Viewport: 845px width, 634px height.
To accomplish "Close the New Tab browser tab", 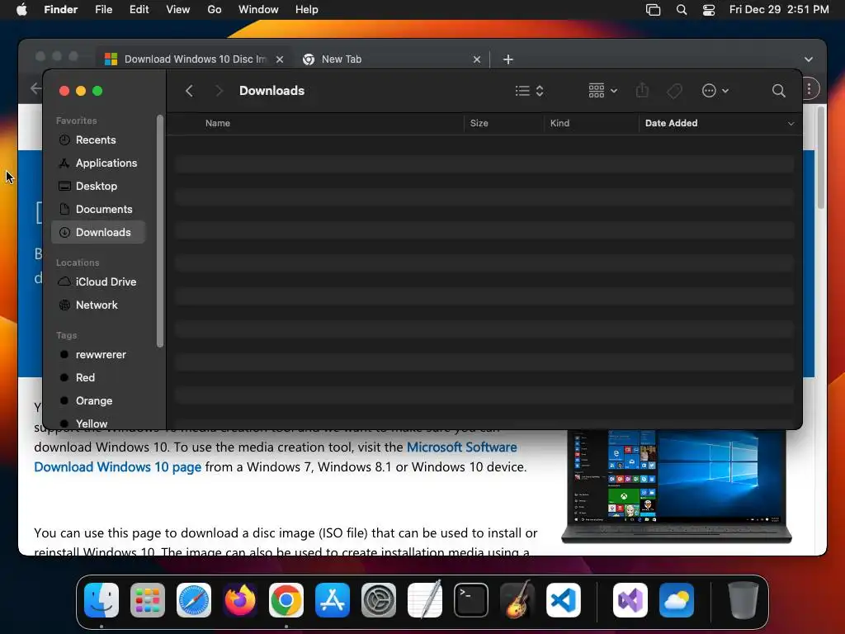I will (476, 59).
